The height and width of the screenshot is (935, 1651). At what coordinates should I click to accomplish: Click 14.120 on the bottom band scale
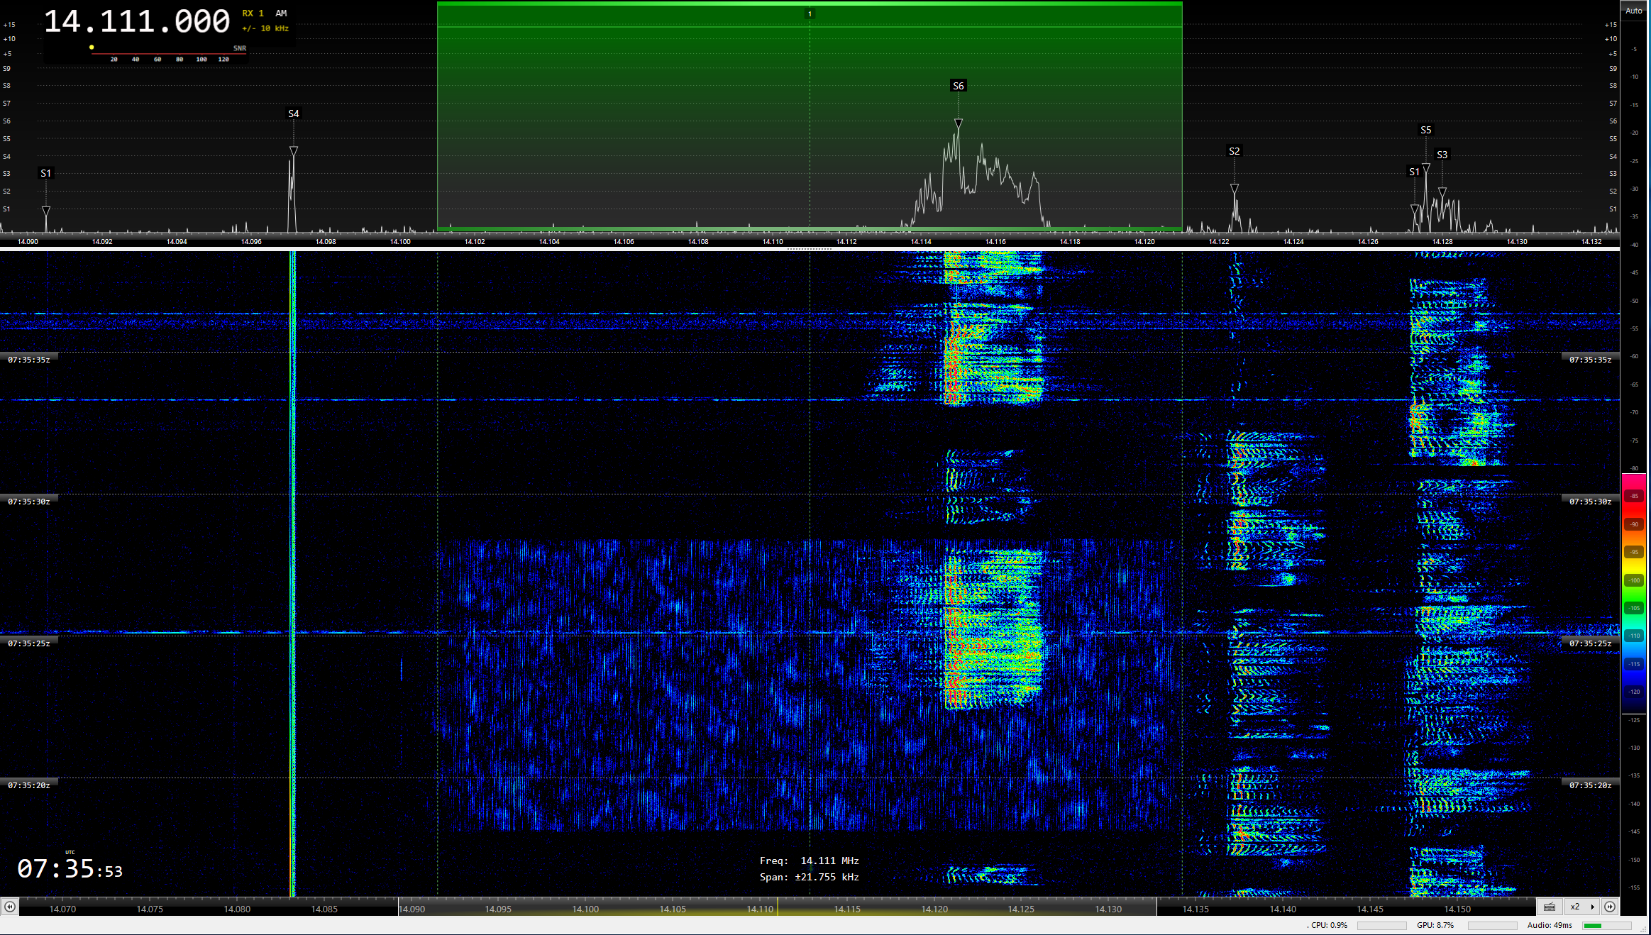934,909
